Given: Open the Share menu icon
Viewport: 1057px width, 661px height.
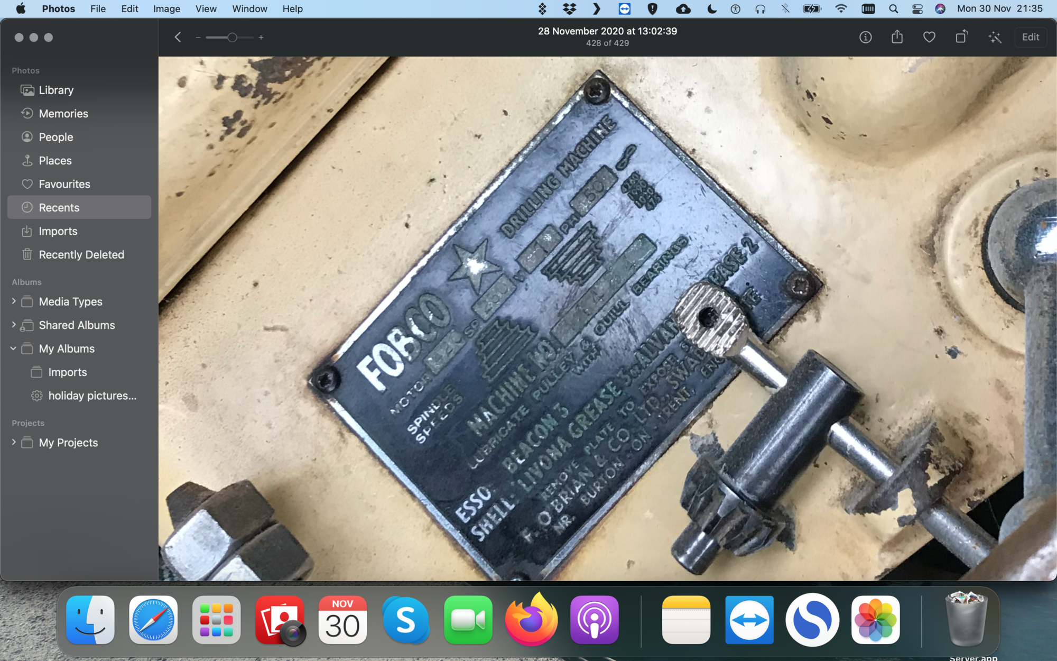Looking at the screenshot, I should coord(897,36).
